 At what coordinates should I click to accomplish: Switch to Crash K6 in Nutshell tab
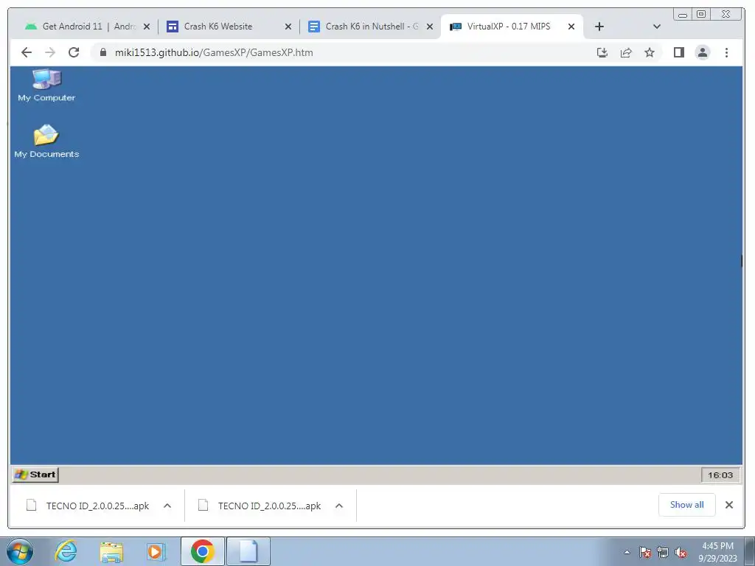[x=371, y=27]
